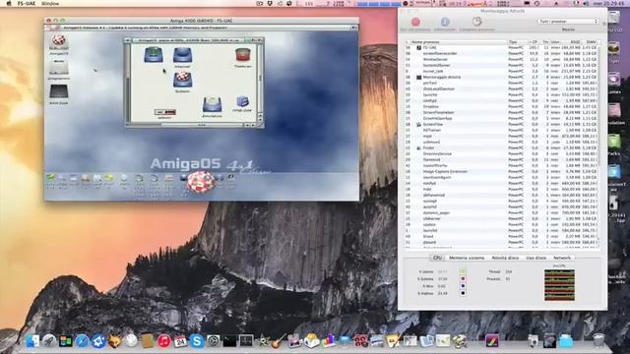Image resolution: width=630 pixels, height=354 pixels.
Task: Click the Amiga drawer window's close gadget
Action: 127,40
